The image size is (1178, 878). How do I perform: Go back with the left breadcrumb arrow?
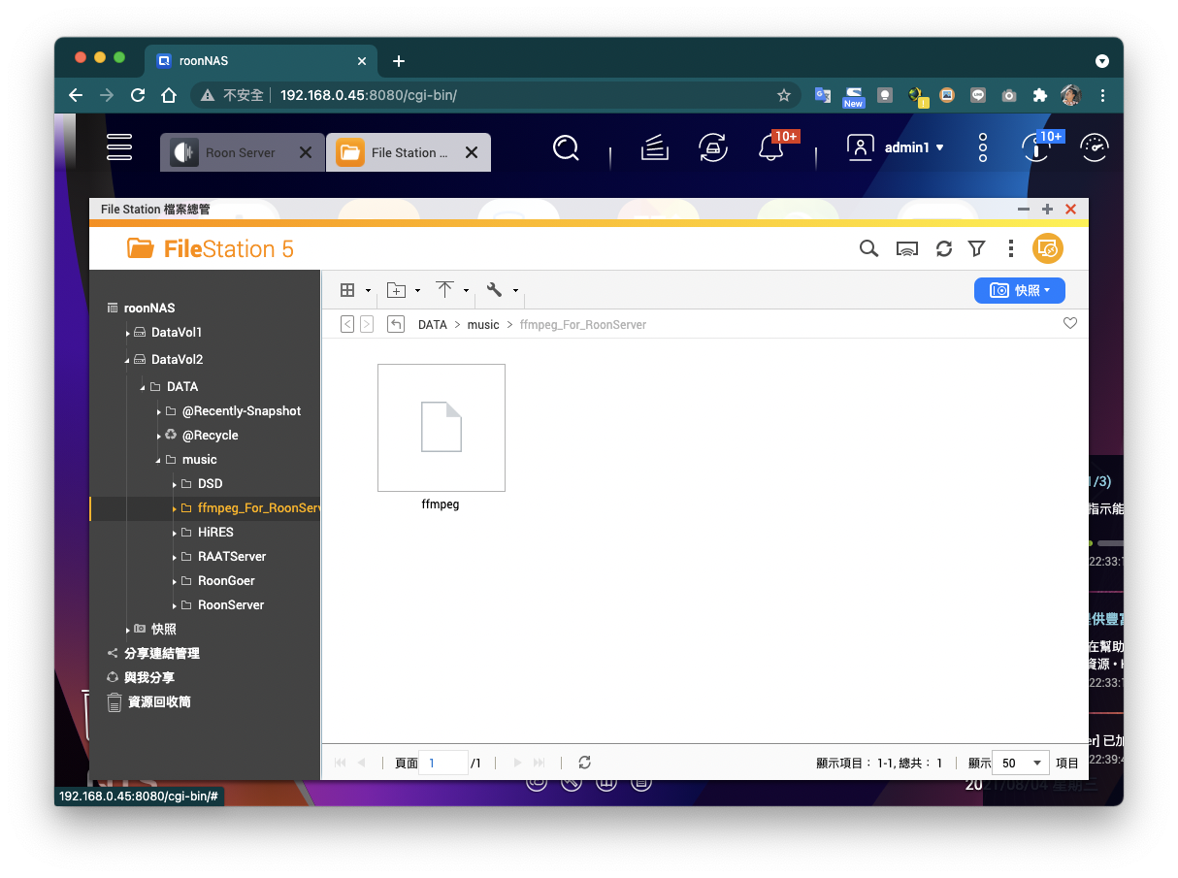coord(347,324)
